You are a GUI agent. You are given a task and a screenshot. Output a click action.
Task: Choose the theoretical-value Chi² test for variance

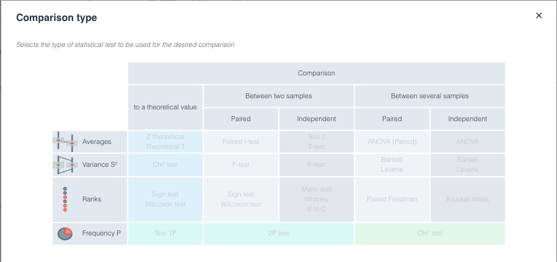pyautogui.click(x=165, y=164)
